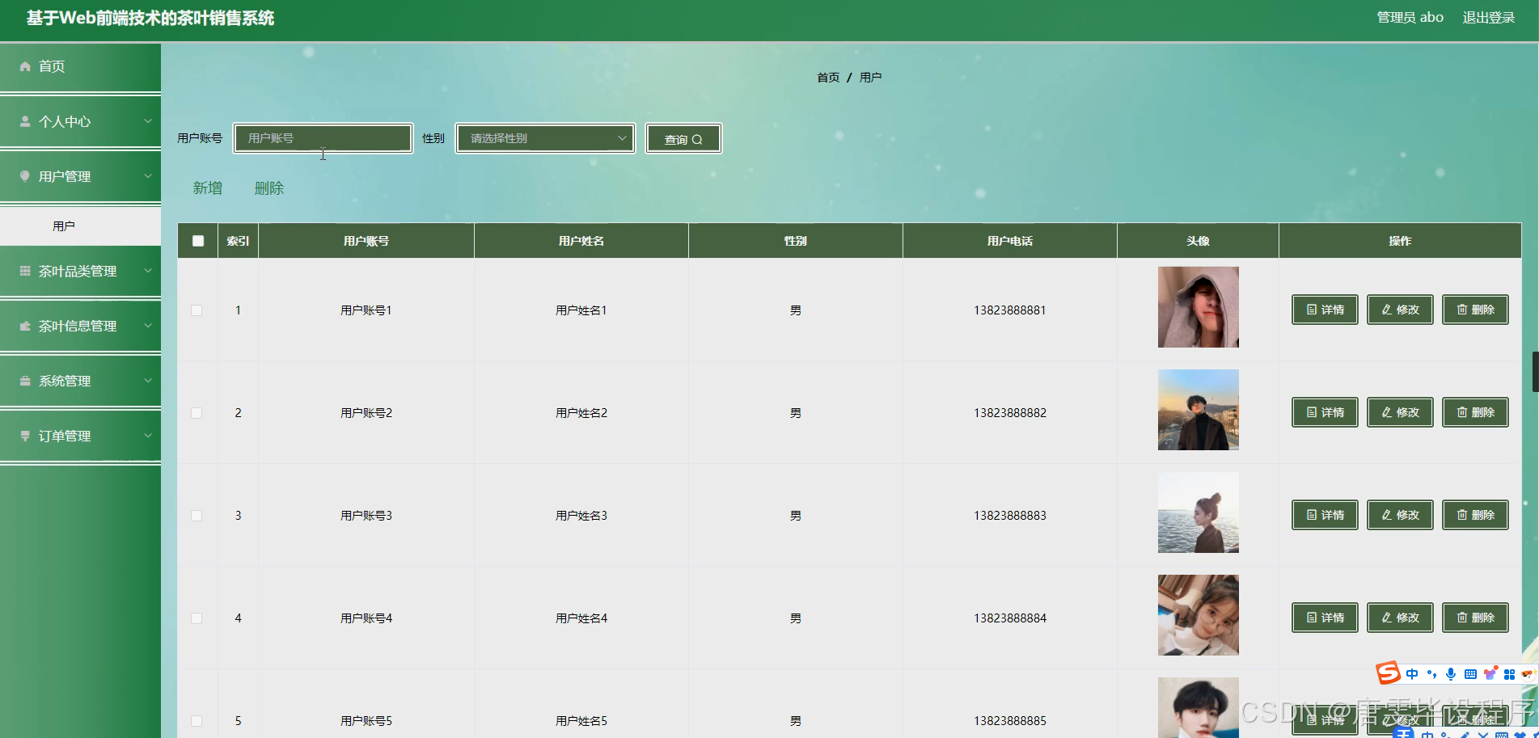Image resolution: width=1539 pixels, height=738 pixels.
Task: Click the grid icon beside 茶叶品类管理
Action: pyautogui.click(x=25, y=271)
